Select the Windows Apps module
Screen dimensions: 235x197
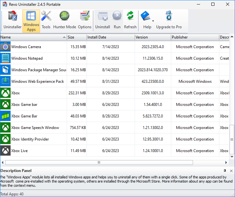click(31, 21)
